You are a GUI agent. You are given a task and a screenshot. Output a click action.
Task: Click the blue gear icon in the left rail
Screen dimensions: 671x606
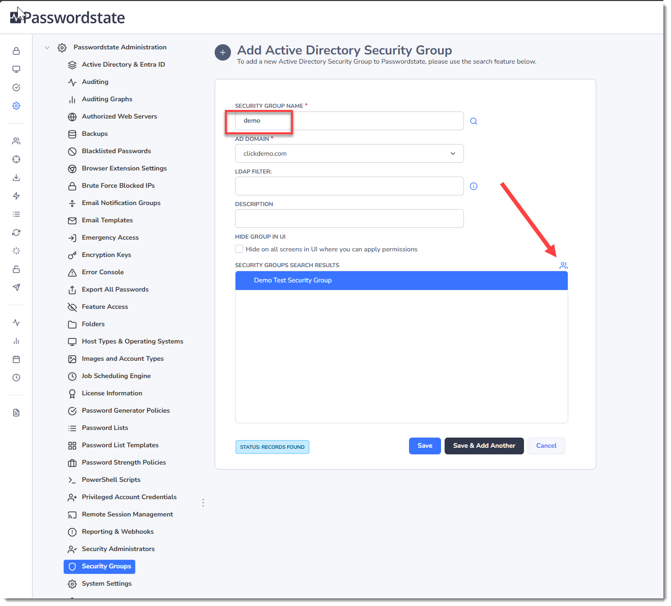pos(16,106)
